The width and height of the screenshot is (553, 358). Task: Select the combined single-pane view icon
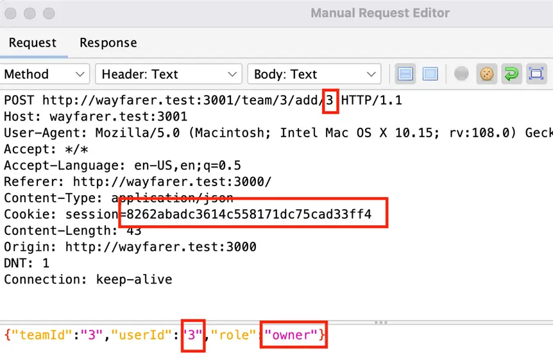tap(430, 74)
